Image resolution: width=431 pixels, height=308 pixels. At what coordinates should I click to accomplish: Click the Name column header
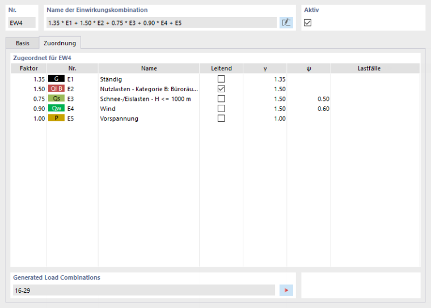[149, 69]
